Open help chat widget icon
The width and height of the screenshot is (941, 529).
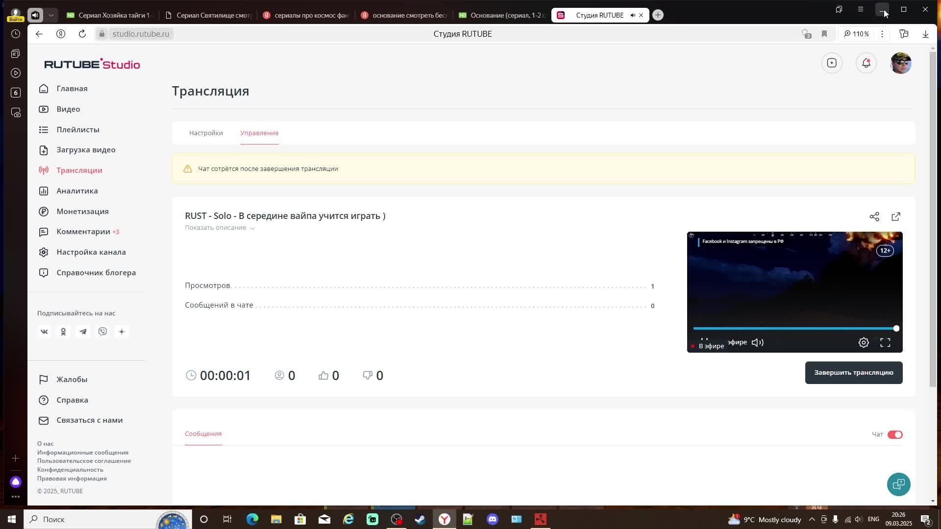(x=898, y=484)
